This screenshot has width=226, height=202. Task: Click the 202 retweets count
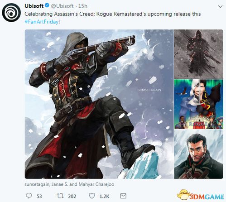click(x=72, y=196)
